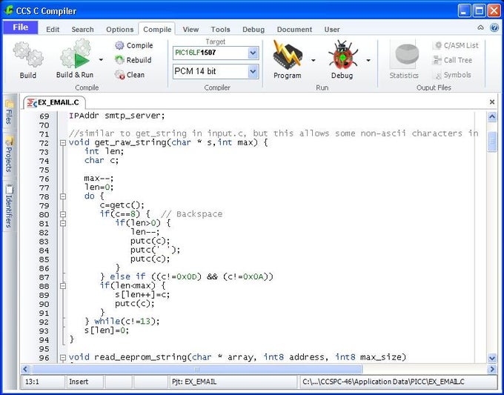
Task: Minimize the CCS C Compiler window
Action: pos(463,11)
